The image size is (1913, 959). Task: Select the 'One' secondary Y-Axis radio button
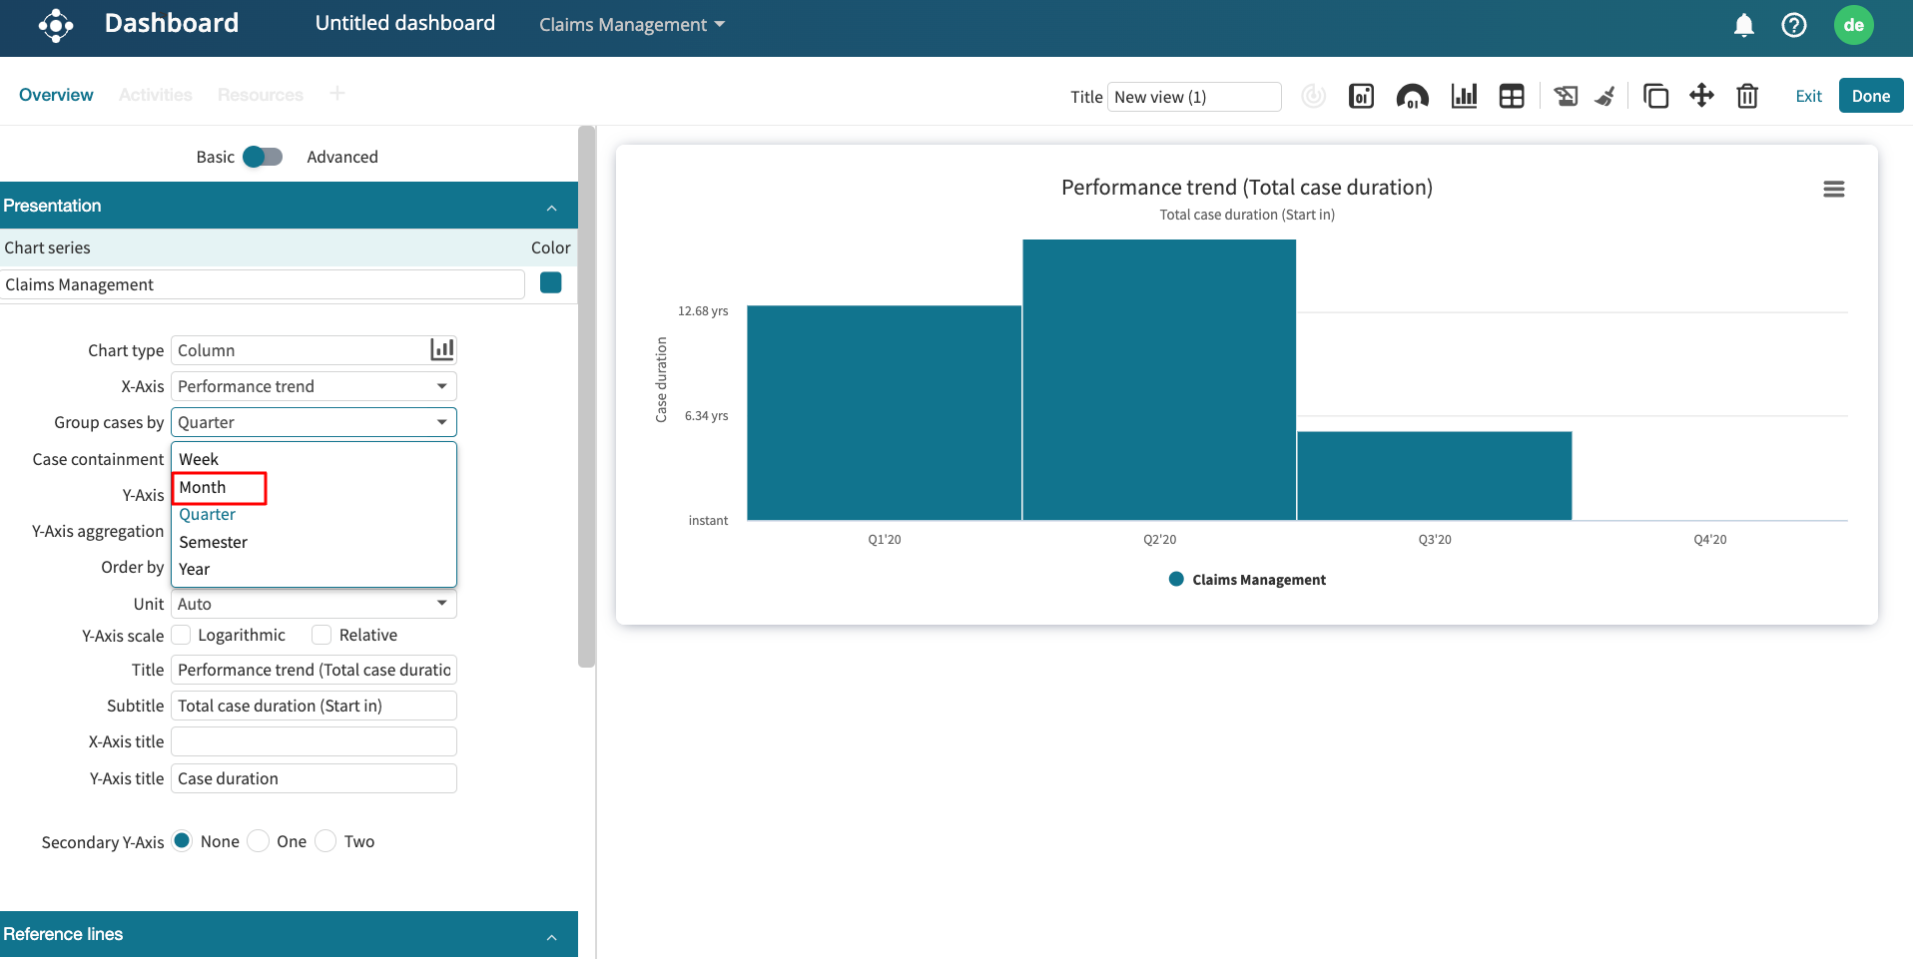259,841
